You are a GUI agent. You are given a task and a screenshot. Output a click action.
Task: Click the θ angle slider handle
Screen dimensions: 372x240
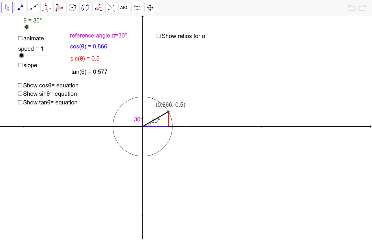[x=27, y=27]
